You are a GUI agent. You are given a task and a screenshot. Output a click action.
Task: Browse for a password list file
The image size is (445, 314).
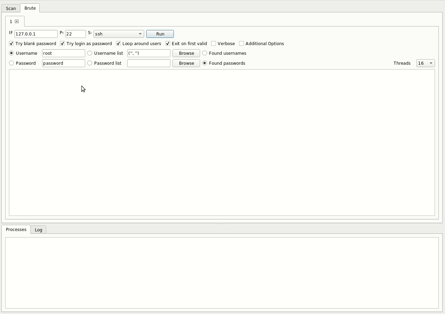click(186, 63)
